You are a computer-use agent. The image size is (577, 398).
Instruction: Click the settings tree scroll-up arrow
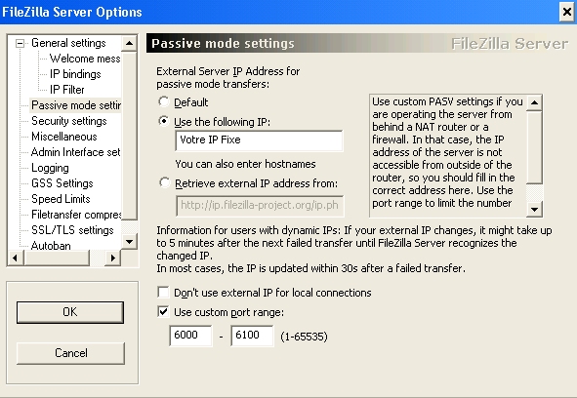pos(129,43)
